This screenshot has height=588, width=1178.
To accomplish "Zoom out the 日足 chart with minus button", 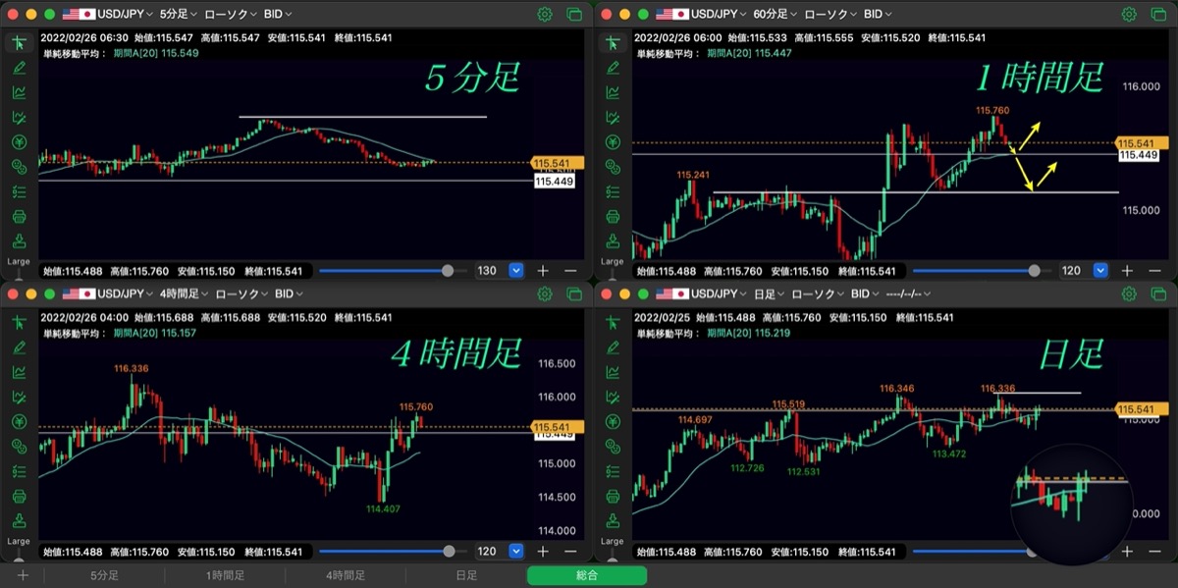I will tap(1154, 551).
